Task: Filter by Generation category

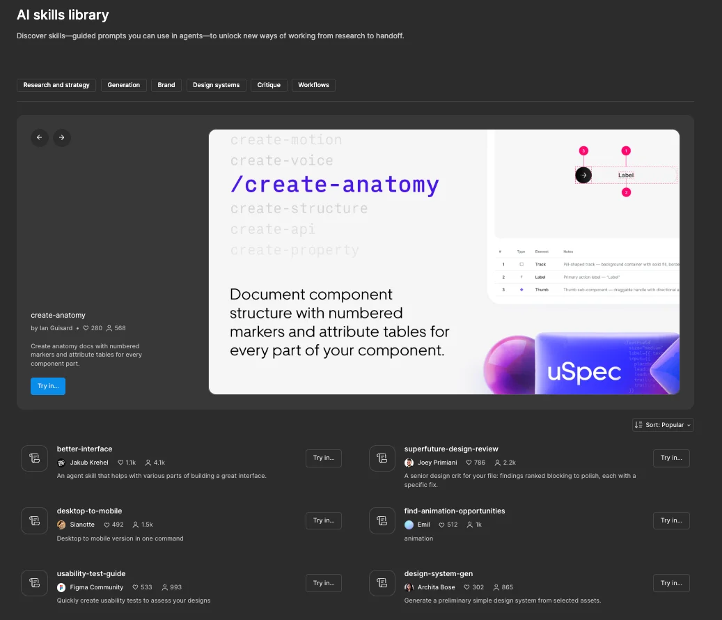Action: pos(123,85)
